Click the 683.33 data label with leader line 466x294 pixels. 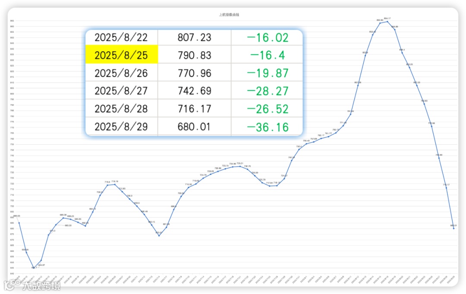(x=68, y=226)
